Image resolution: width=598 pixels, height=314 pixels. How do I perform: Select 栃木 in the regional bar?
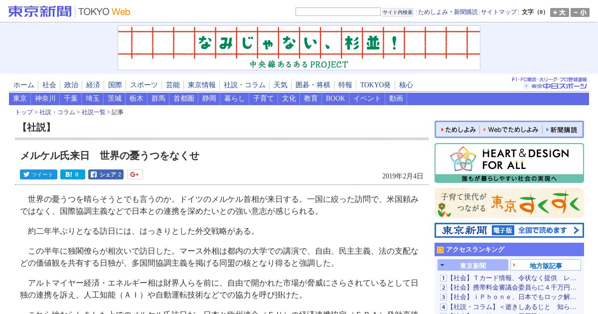(137, 99)
